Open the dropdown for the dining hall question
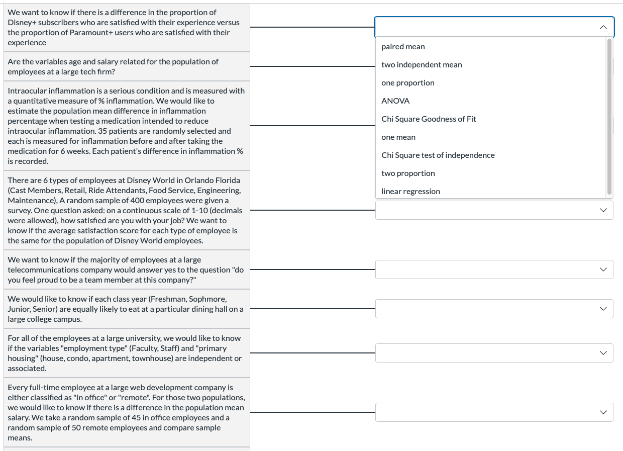The height and width of the screenshot is (451, 623). pyautogui.click(x=494, y=308)
